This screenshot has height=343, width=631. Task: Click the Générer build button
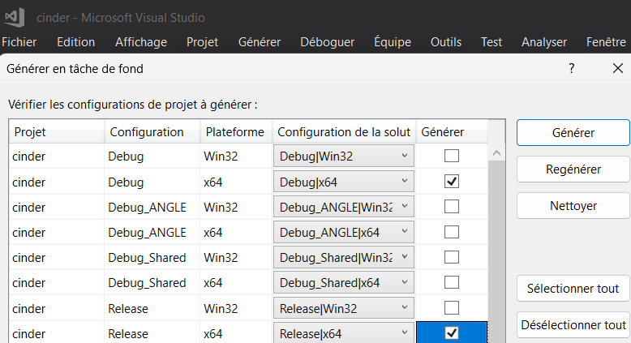click(x=573, y=133)
